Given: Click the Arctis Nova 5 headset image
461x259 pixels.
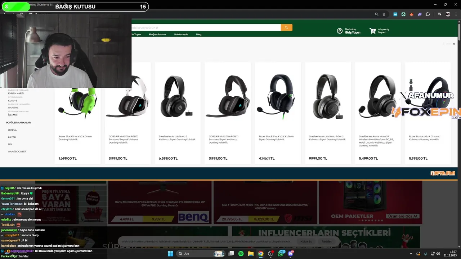Looking at the screenshot, I should (x=176, y=96).
